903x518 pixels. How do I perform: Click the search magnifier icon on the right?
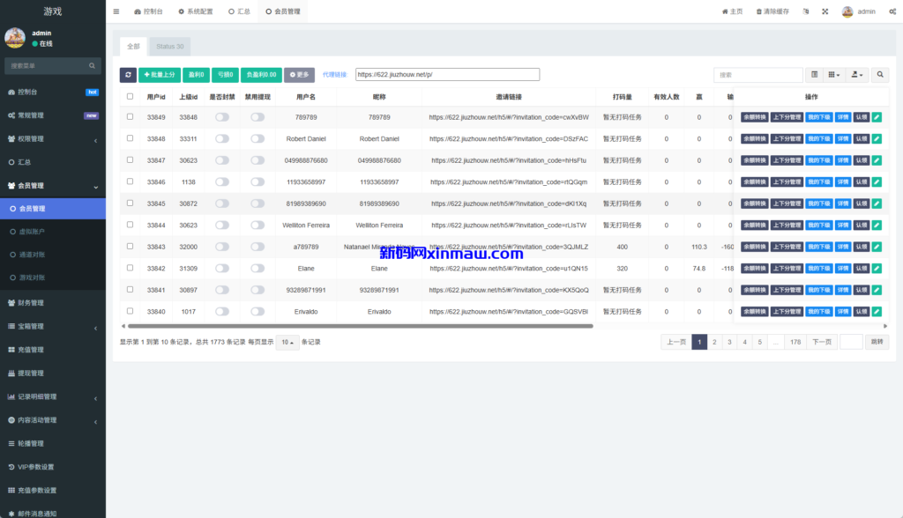coord(879,76)
